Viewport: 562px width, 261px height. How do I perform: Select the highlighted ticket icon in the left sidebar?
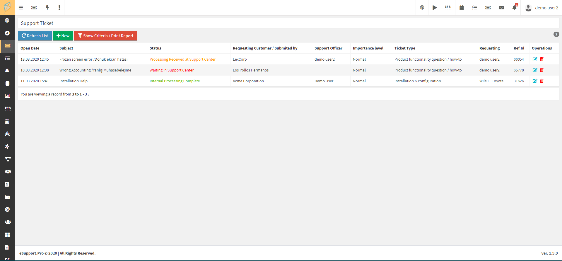(7, 46)
